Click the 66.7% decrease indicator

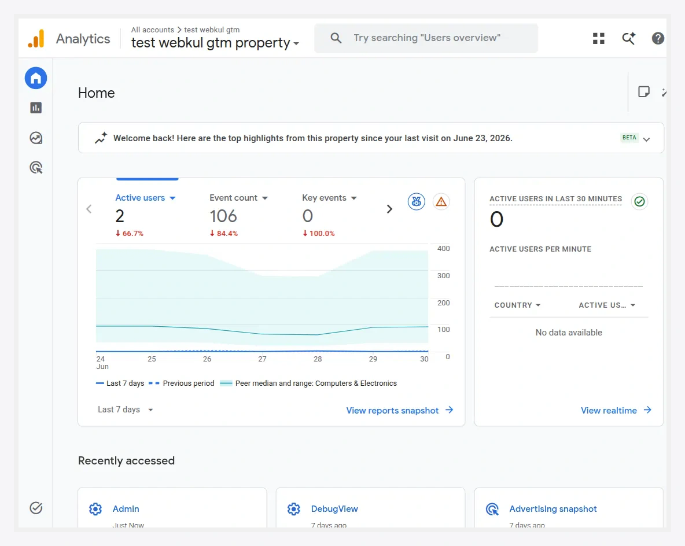(130, 233)
